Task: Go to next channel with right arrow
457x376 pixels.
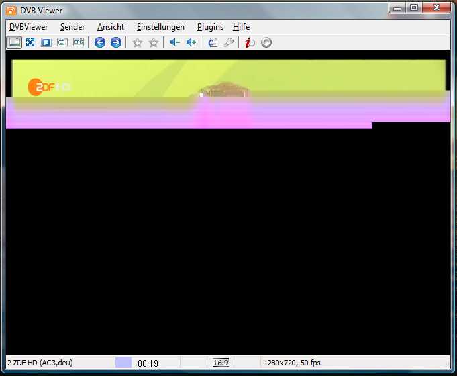Action: [116, 42]
